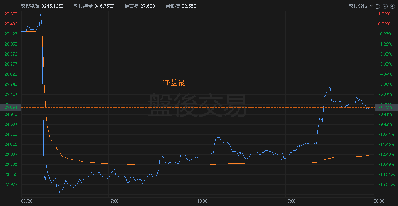Click the 25.091 current price tag
398x206 pixels.
click(x=10, y=108)
